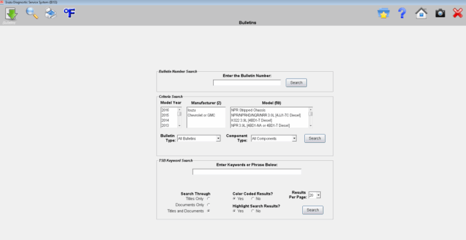
Task: Click Model Year list scroll up arrow
Action: [x=179, y=110]
